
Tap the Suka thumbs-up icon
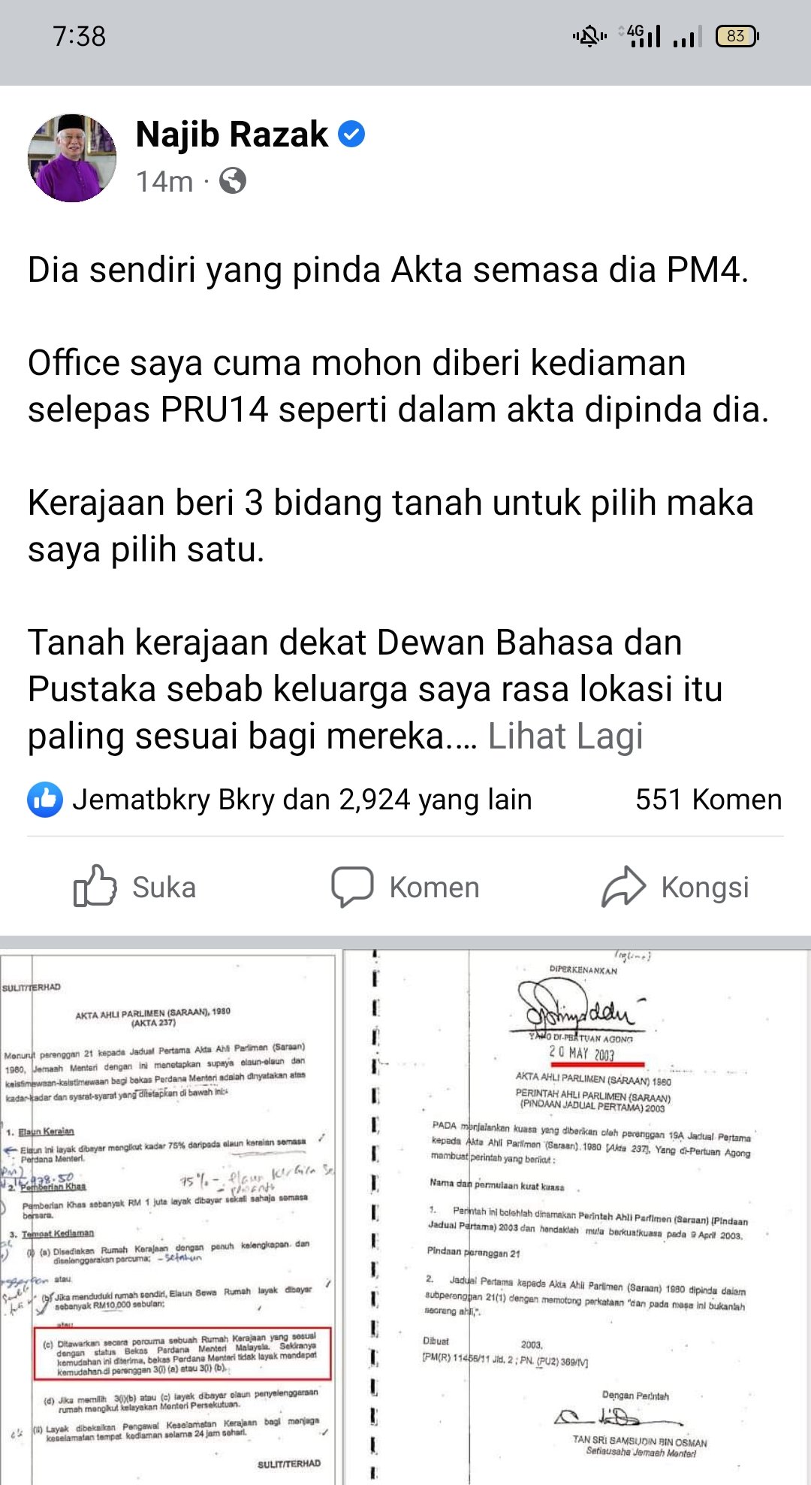pos(95,886)
